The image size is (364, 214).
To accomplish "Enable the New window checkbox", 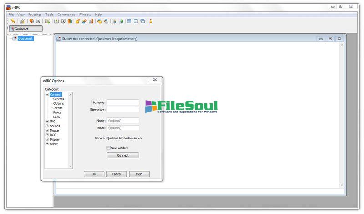I will 109,148.
